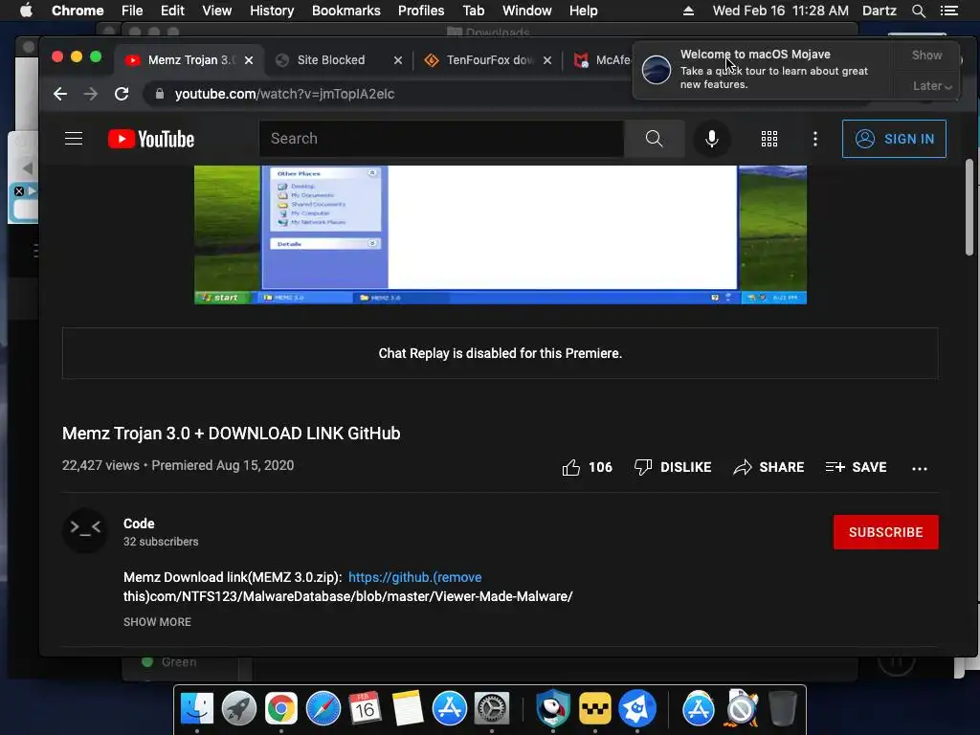
Task: Open the yellow taxi app in Dock
Action: click(x=594, y=709)
